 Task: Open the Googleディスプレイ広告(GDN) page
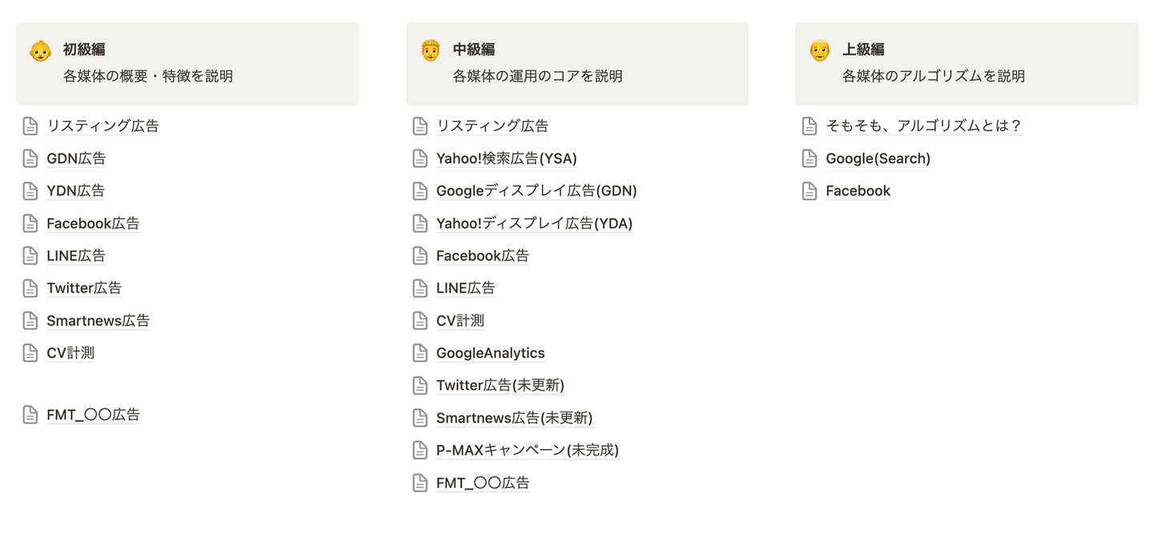click(x=536, y=190)
